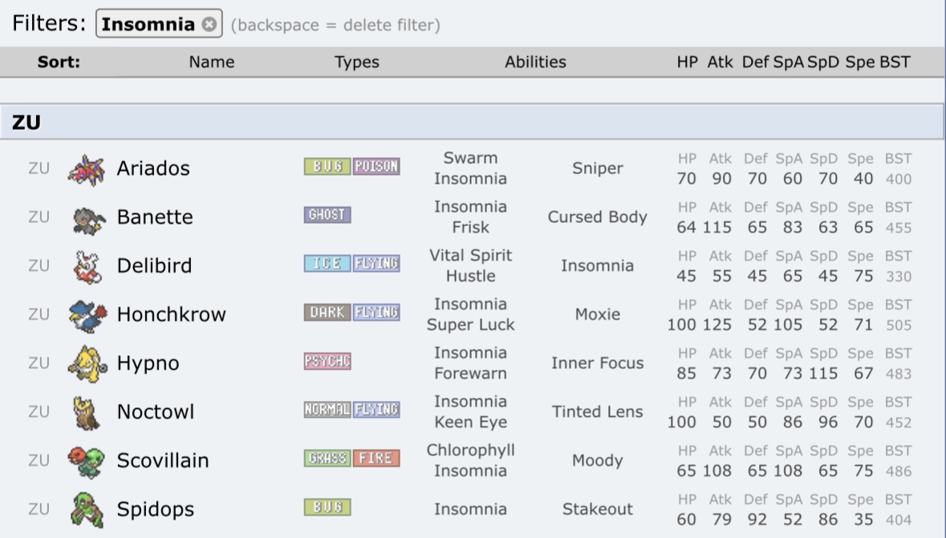
Task: Click Scovillain's Chlorophyll ability
Action: [470, 451]
